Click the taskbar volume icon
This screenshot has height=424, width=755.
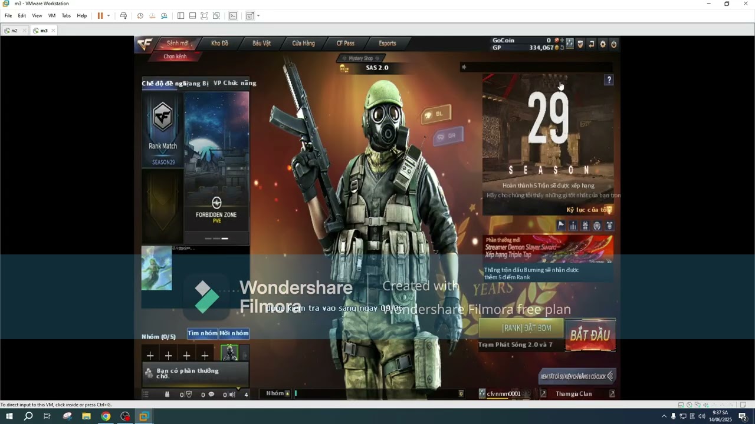[701, 416]
